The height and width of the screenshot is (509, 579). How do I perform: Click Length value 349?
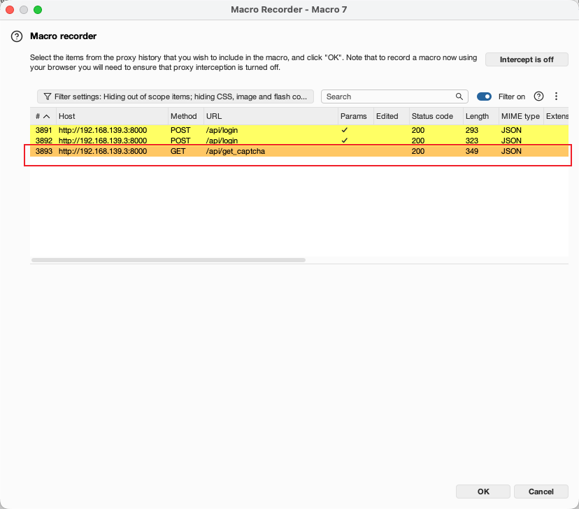pyautogui.click(x=472, y=151)
